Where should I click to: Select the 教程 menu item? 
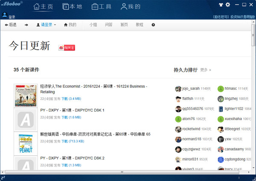pos(140,25)
